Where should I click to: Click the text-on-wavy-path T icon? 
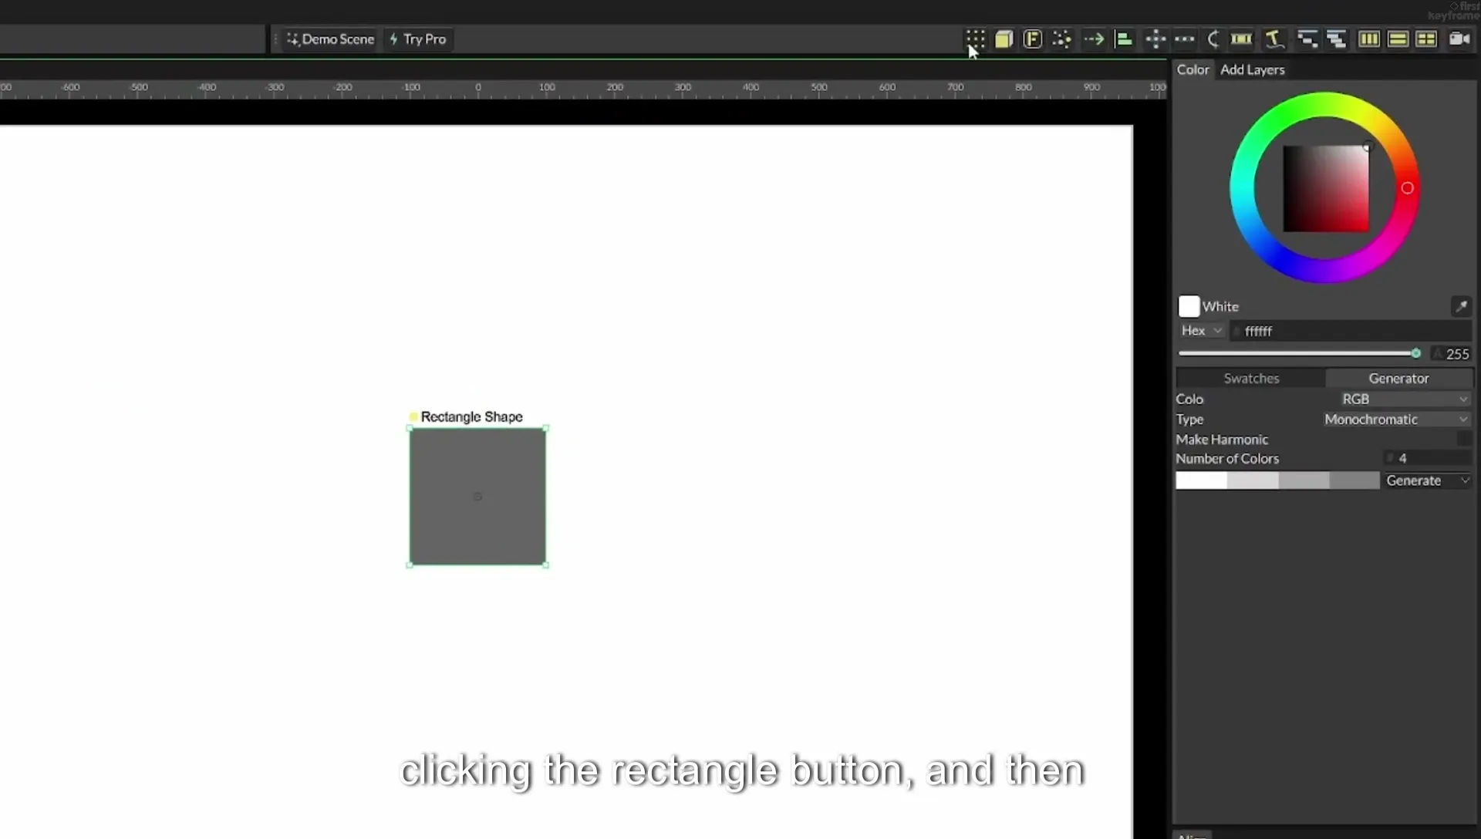point(1274,39)
